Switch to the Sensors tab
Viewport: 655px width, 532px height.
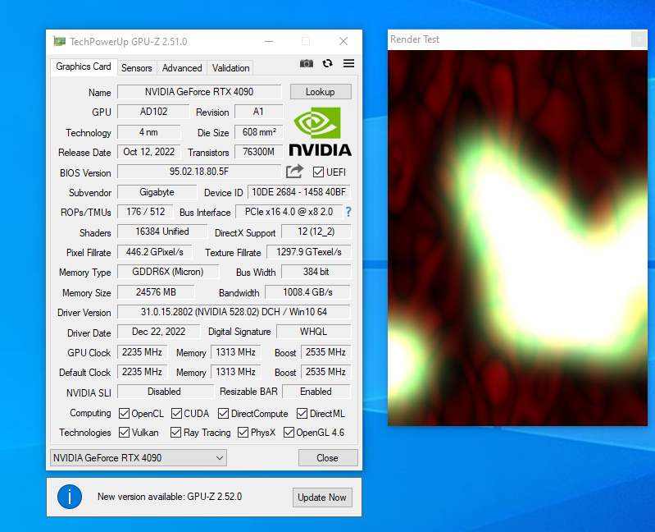(x=137, y=68)
